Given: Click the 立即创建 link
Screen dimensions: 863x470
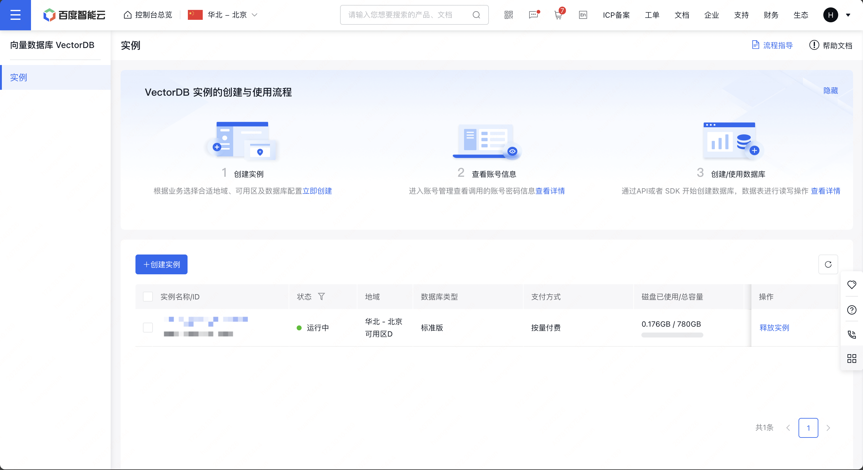Looking at the screenshot, I should (317, 191).
